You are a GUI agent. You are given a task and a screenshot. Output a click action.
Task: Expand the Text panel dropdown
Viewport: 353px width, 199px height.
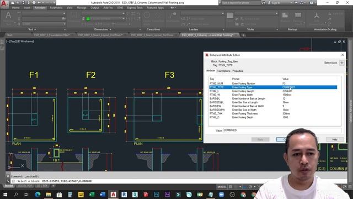pos(32,29)
